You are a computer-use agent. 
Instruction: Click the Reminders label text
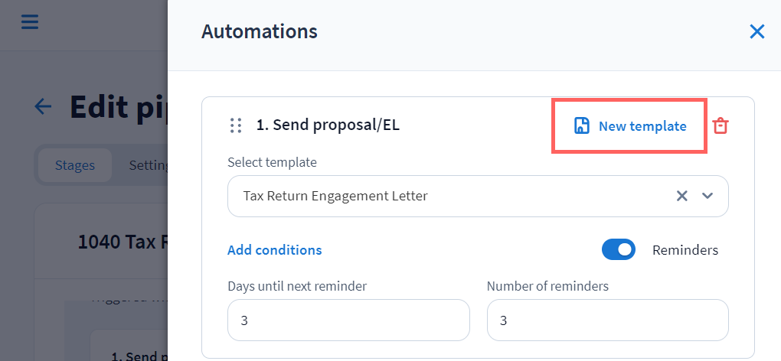pos(685,250)
